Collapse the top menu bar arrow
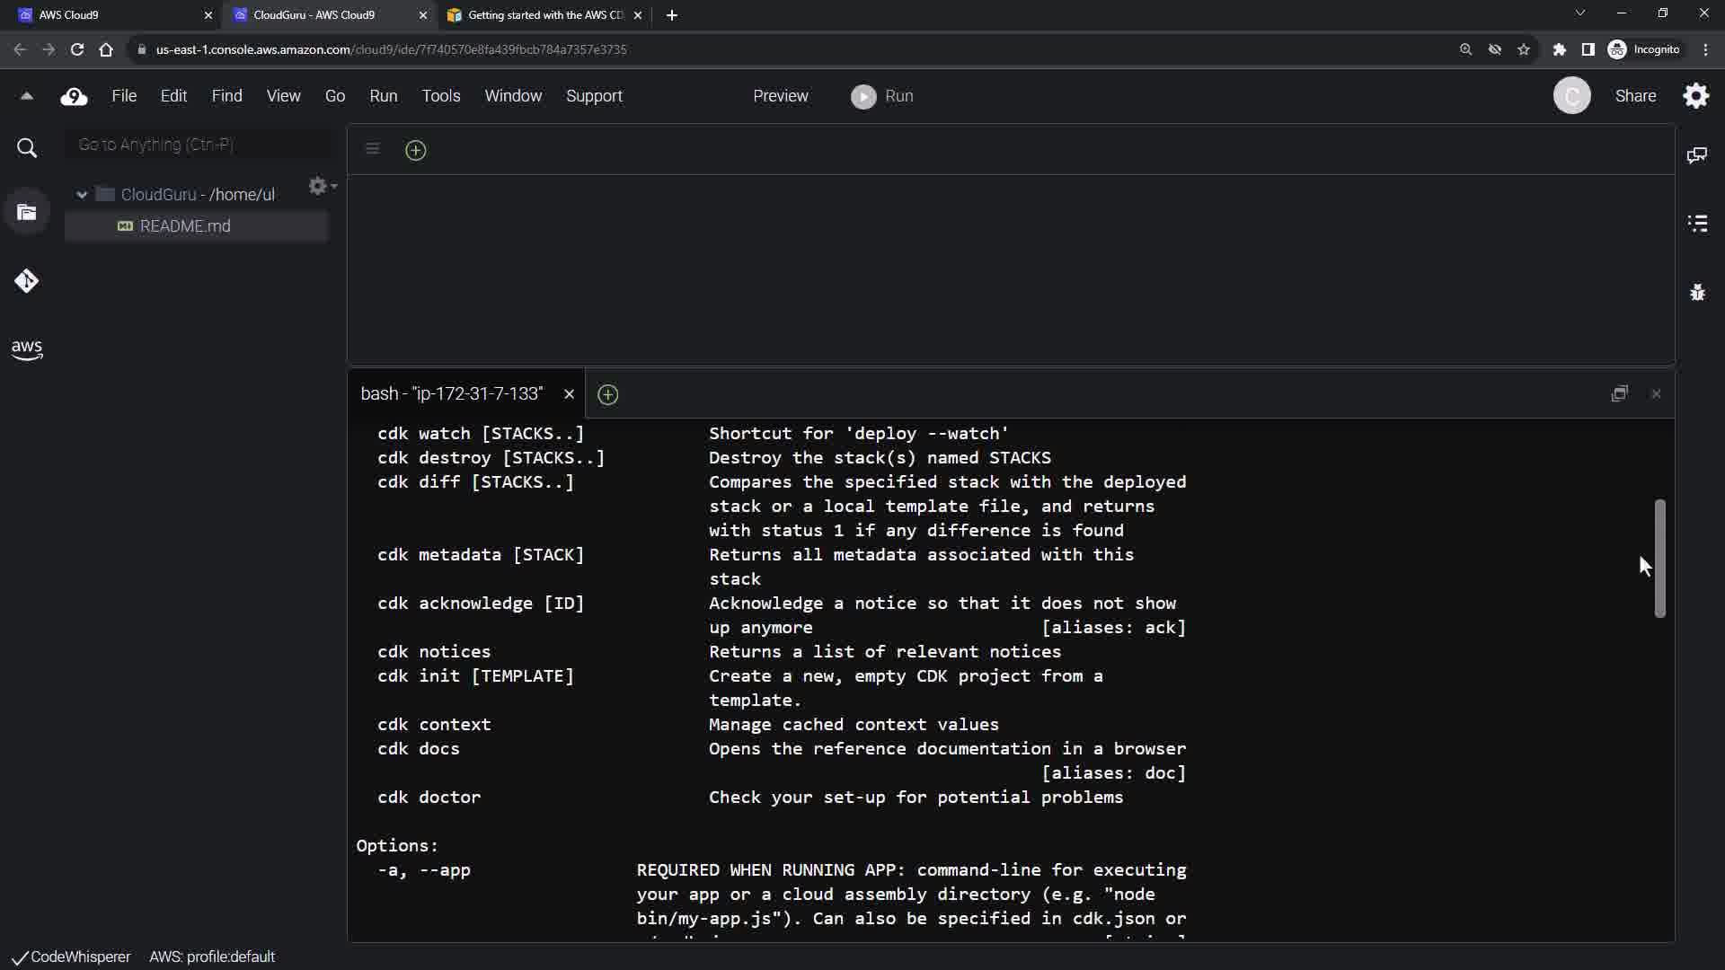The width and height of the screenshot is (1725, 970). tap(27, 96)
